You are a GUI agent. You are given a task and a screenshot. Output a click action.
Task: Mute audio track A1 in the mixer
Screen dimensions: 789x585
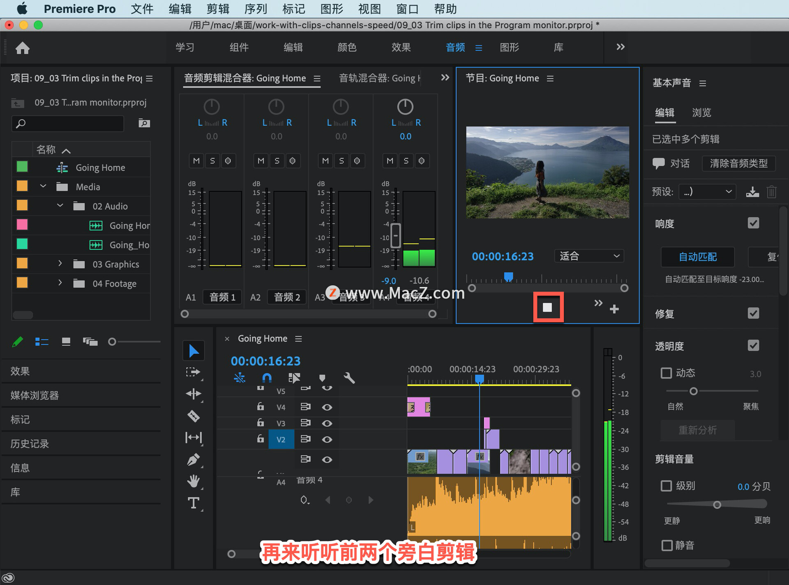196,161
